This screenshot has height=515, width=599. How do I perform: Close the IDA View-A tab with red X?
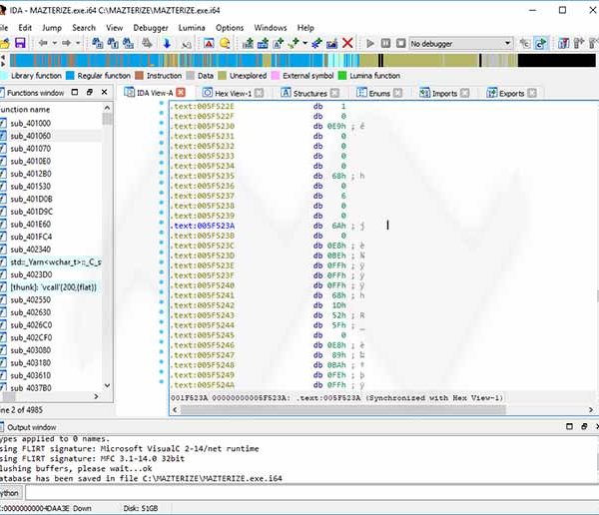[x=181, y=93]
